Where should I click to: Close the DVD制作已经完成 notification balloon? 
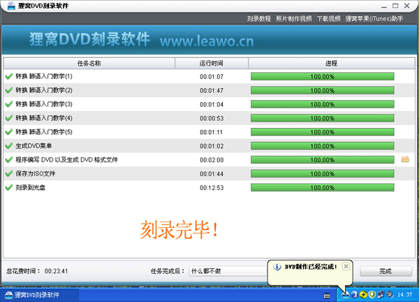(346, 266)
